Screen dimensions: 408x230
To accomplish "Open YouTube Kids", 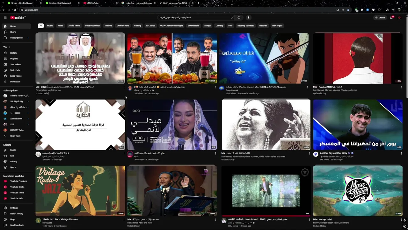I will 16,198.
